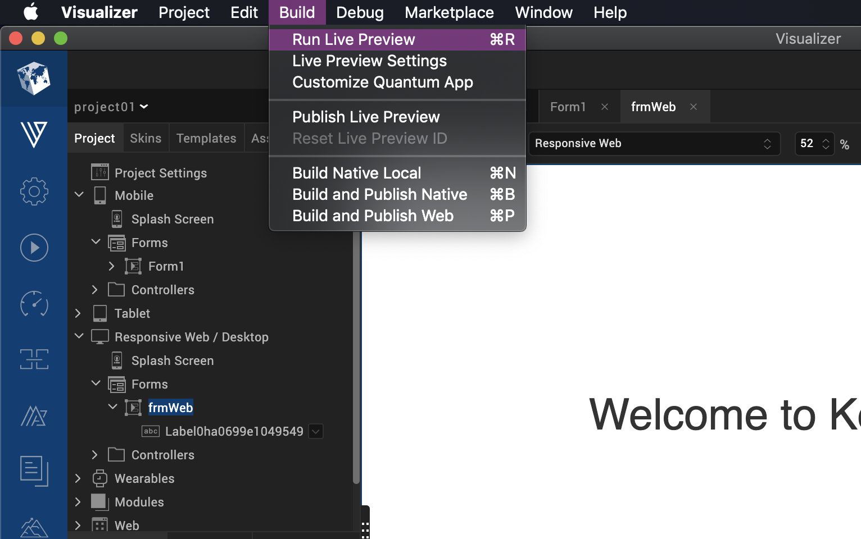Expand the Form1 tree node
This screenshot has height=539, width=861.
pyautogui.click(x=111, y=266)
